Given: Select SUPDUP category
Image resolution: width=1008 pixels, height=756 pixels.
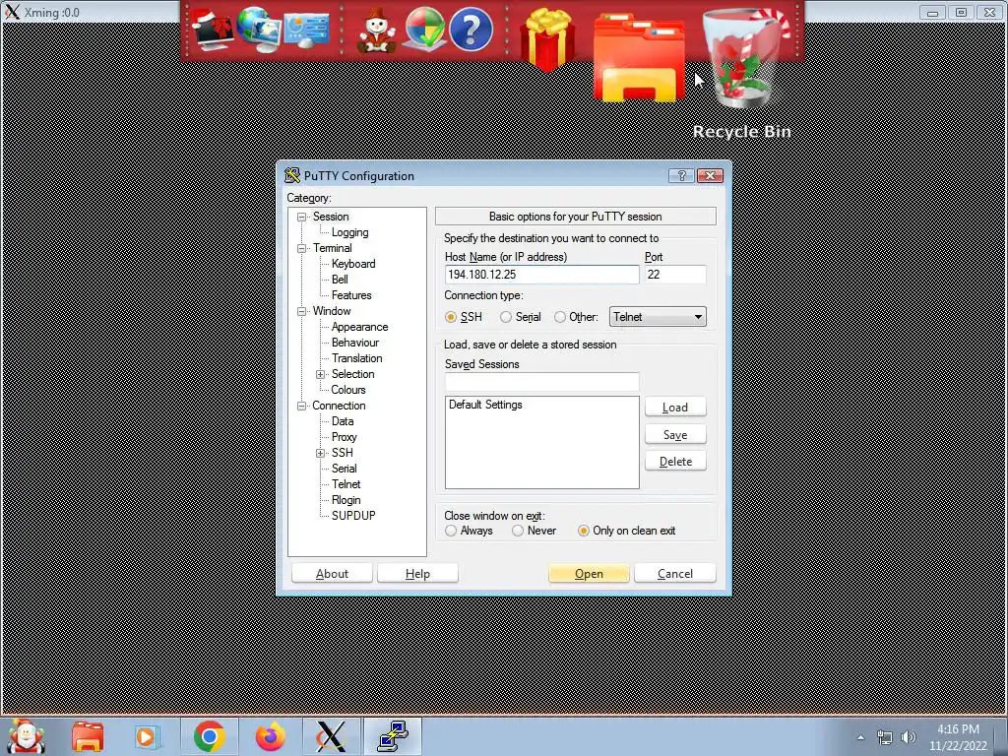Looking at the screenshot, I should [x=353, y=516].
